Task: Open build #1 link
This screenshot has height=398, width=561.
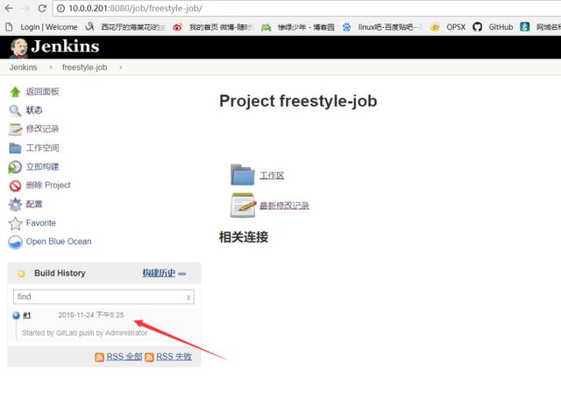Action: click(27, 315)
